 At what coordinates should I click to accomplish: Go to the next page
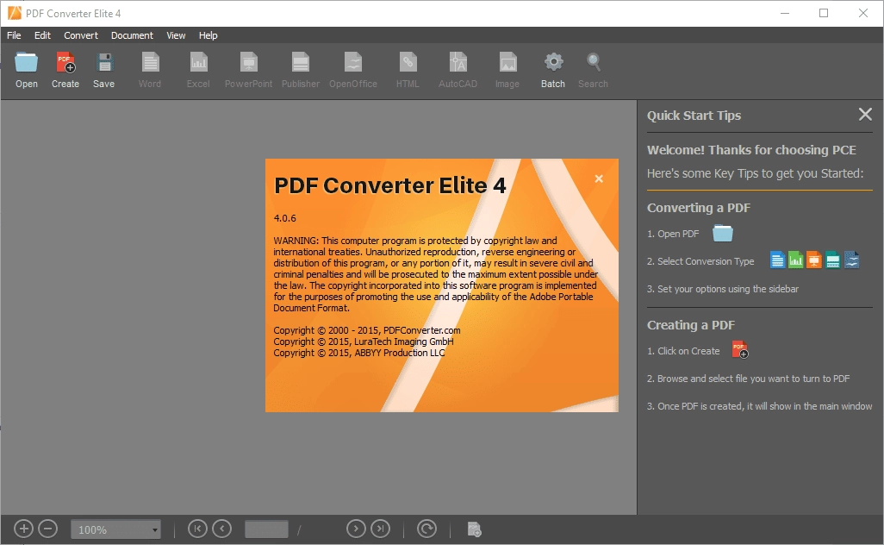[356, 529]
